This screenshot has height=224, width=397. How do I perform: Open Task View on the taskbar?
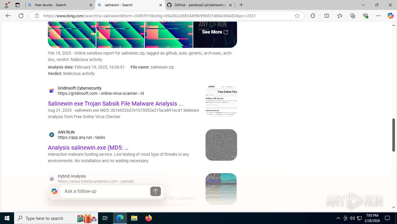click(105, 218)
